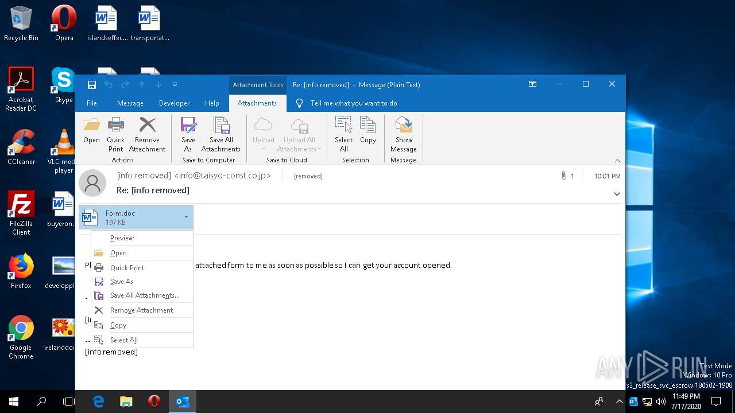Choose Select All from the context menu
Screen dimensions: 735x413
pos(142,340)
